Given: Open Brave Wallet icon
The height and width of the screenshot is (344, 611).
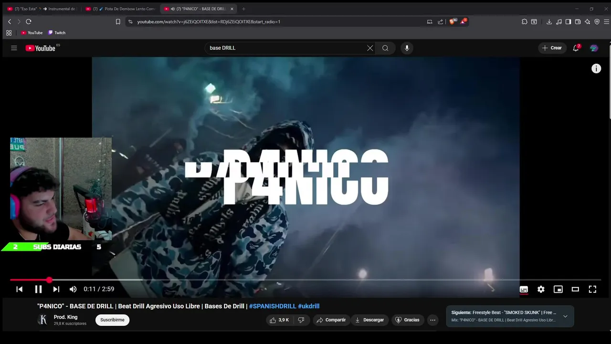Looking at the screenshot, I should 578,21.
